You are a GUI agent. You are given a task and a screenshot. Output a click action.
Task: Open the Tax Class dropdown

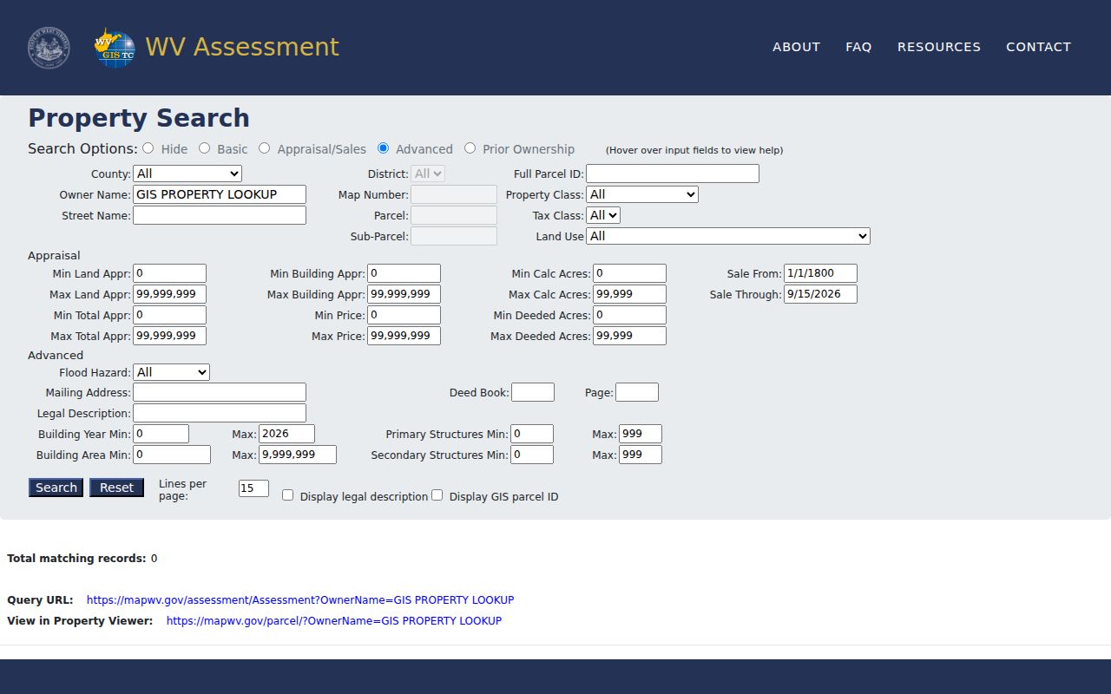pos(603,215)
